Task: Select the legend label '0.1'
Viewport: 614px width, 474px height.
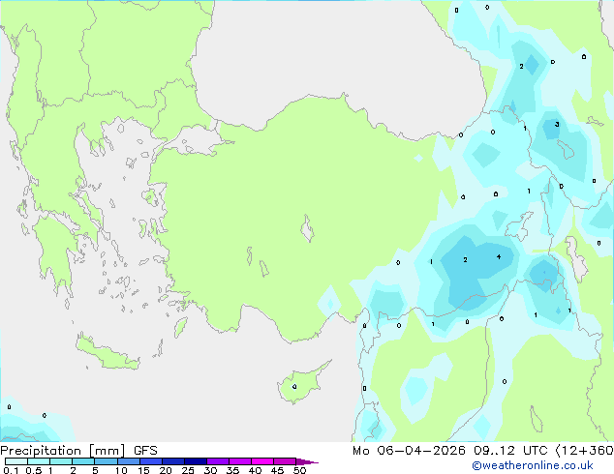Action: click(x=11, y=470)
